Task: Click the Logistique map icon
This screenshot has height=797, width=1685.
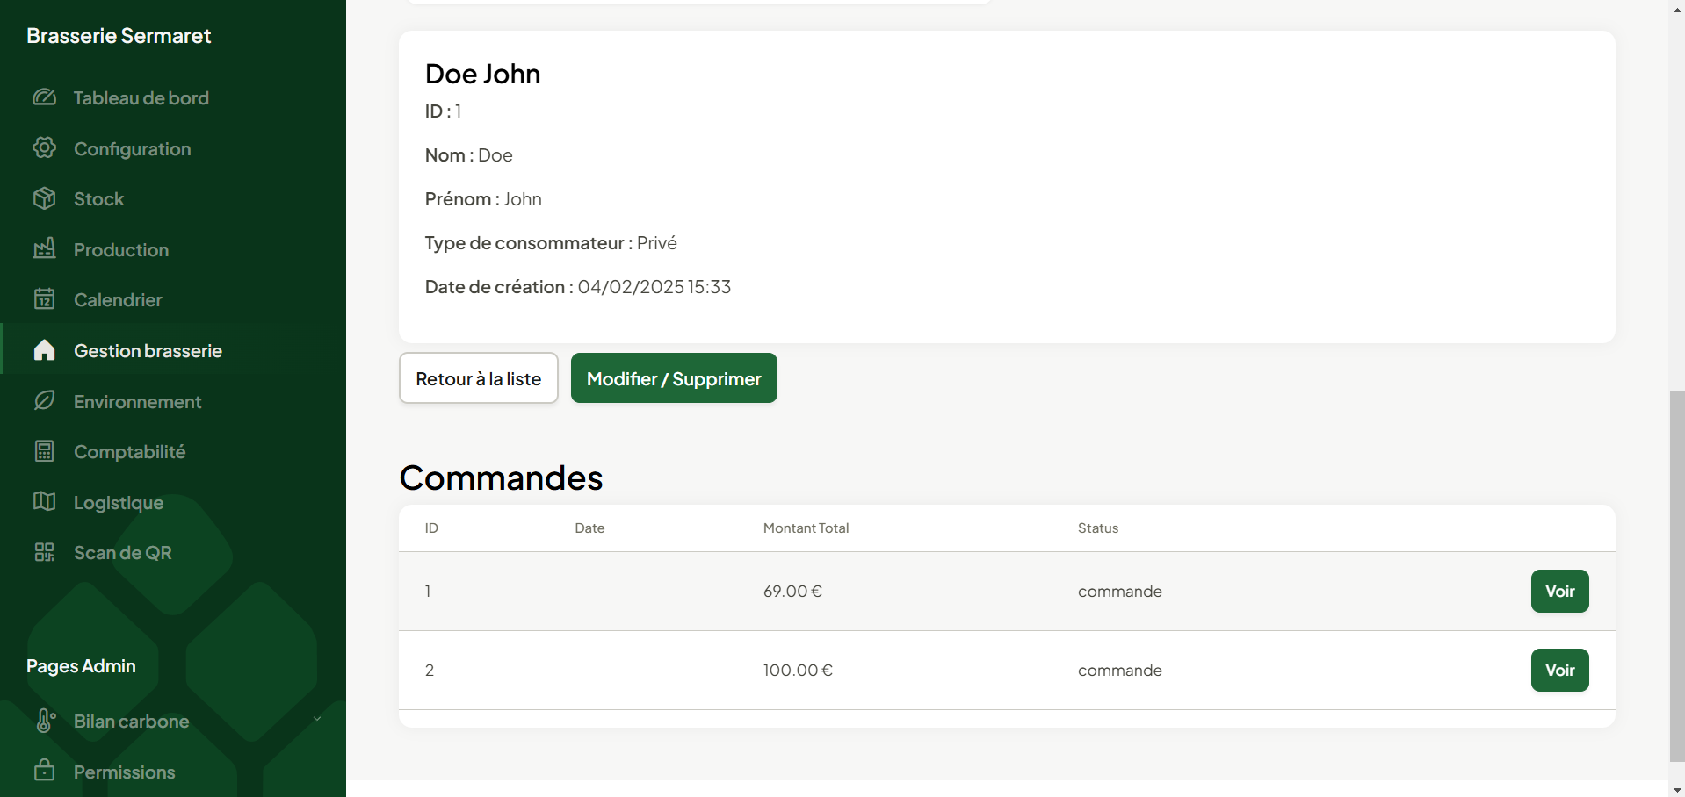Action: (44, 502)
